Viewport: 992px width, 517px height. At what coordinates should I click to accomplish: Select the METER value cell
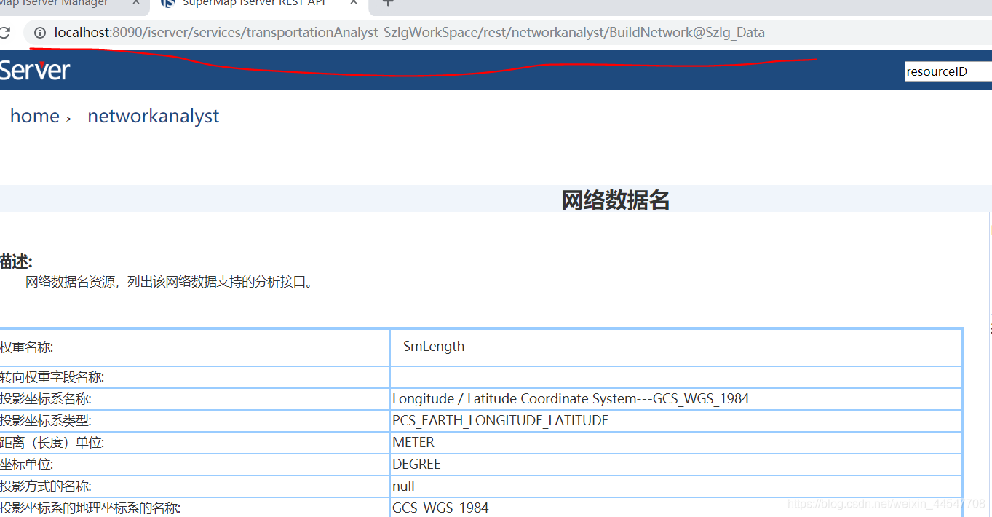click(676, 443)
